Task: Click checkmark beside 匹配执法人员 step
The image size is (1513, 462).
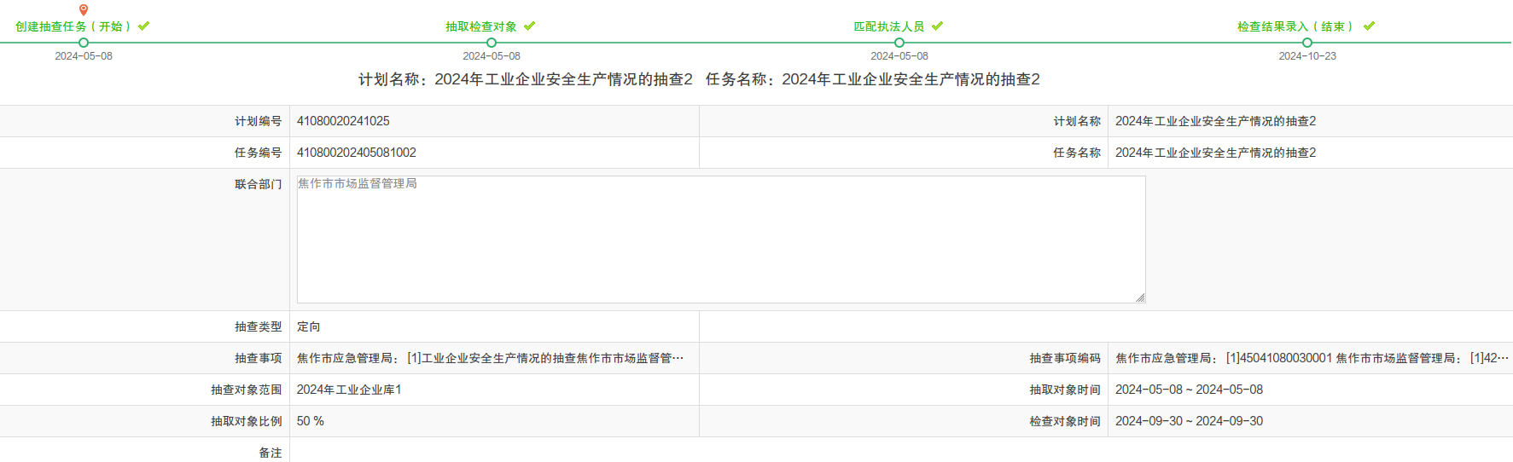Action: pos(937,26)
